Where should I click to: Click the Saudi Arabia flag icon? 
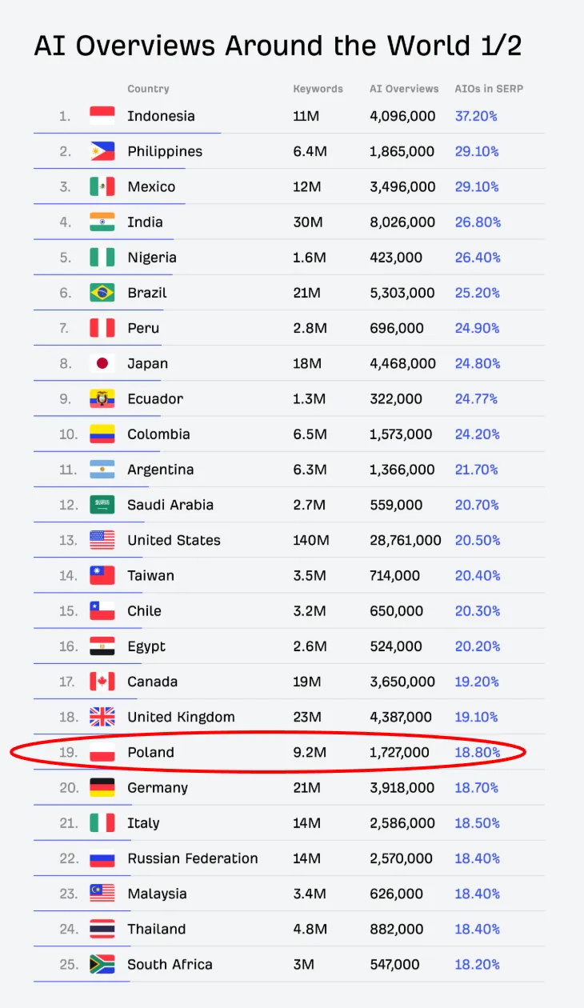102,505
